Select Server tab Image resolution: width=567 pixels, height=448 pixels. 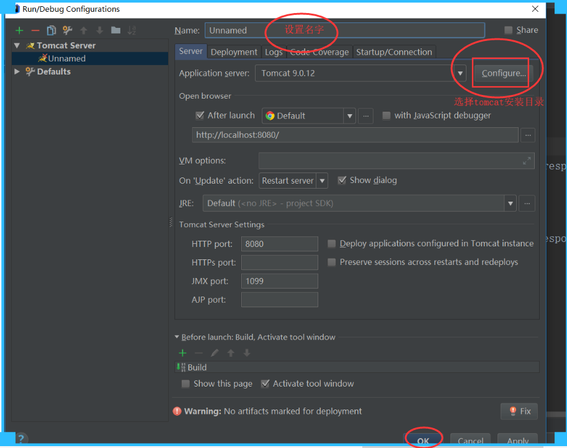point(190,52)
